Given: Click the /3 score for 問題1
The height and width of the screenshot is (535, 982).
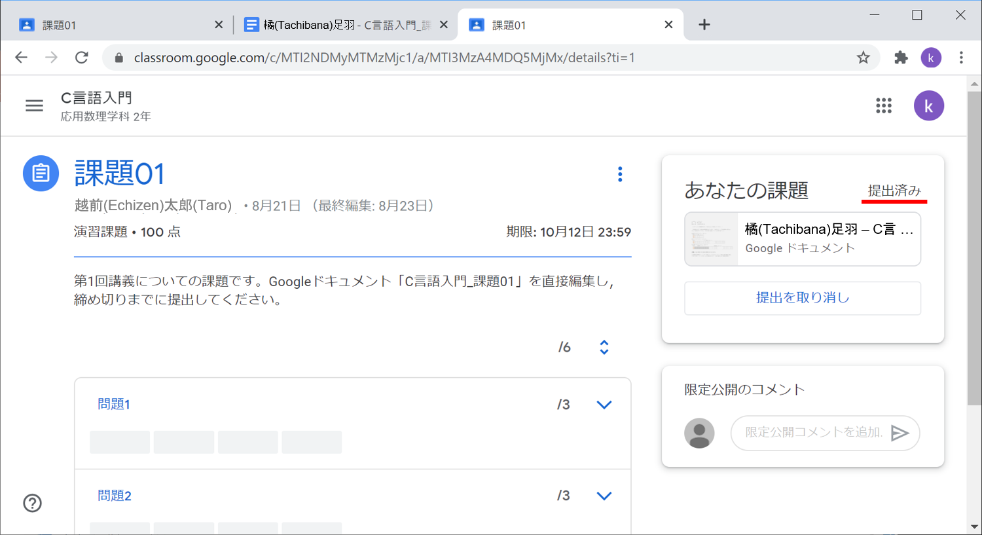Looking at the screenshot, I should (564, 405).
